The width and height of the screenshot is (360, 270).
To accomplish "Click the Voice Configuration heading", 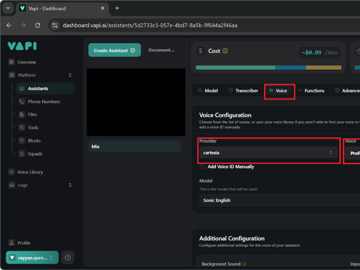I will pyautogui.click(x=225, y=115).
